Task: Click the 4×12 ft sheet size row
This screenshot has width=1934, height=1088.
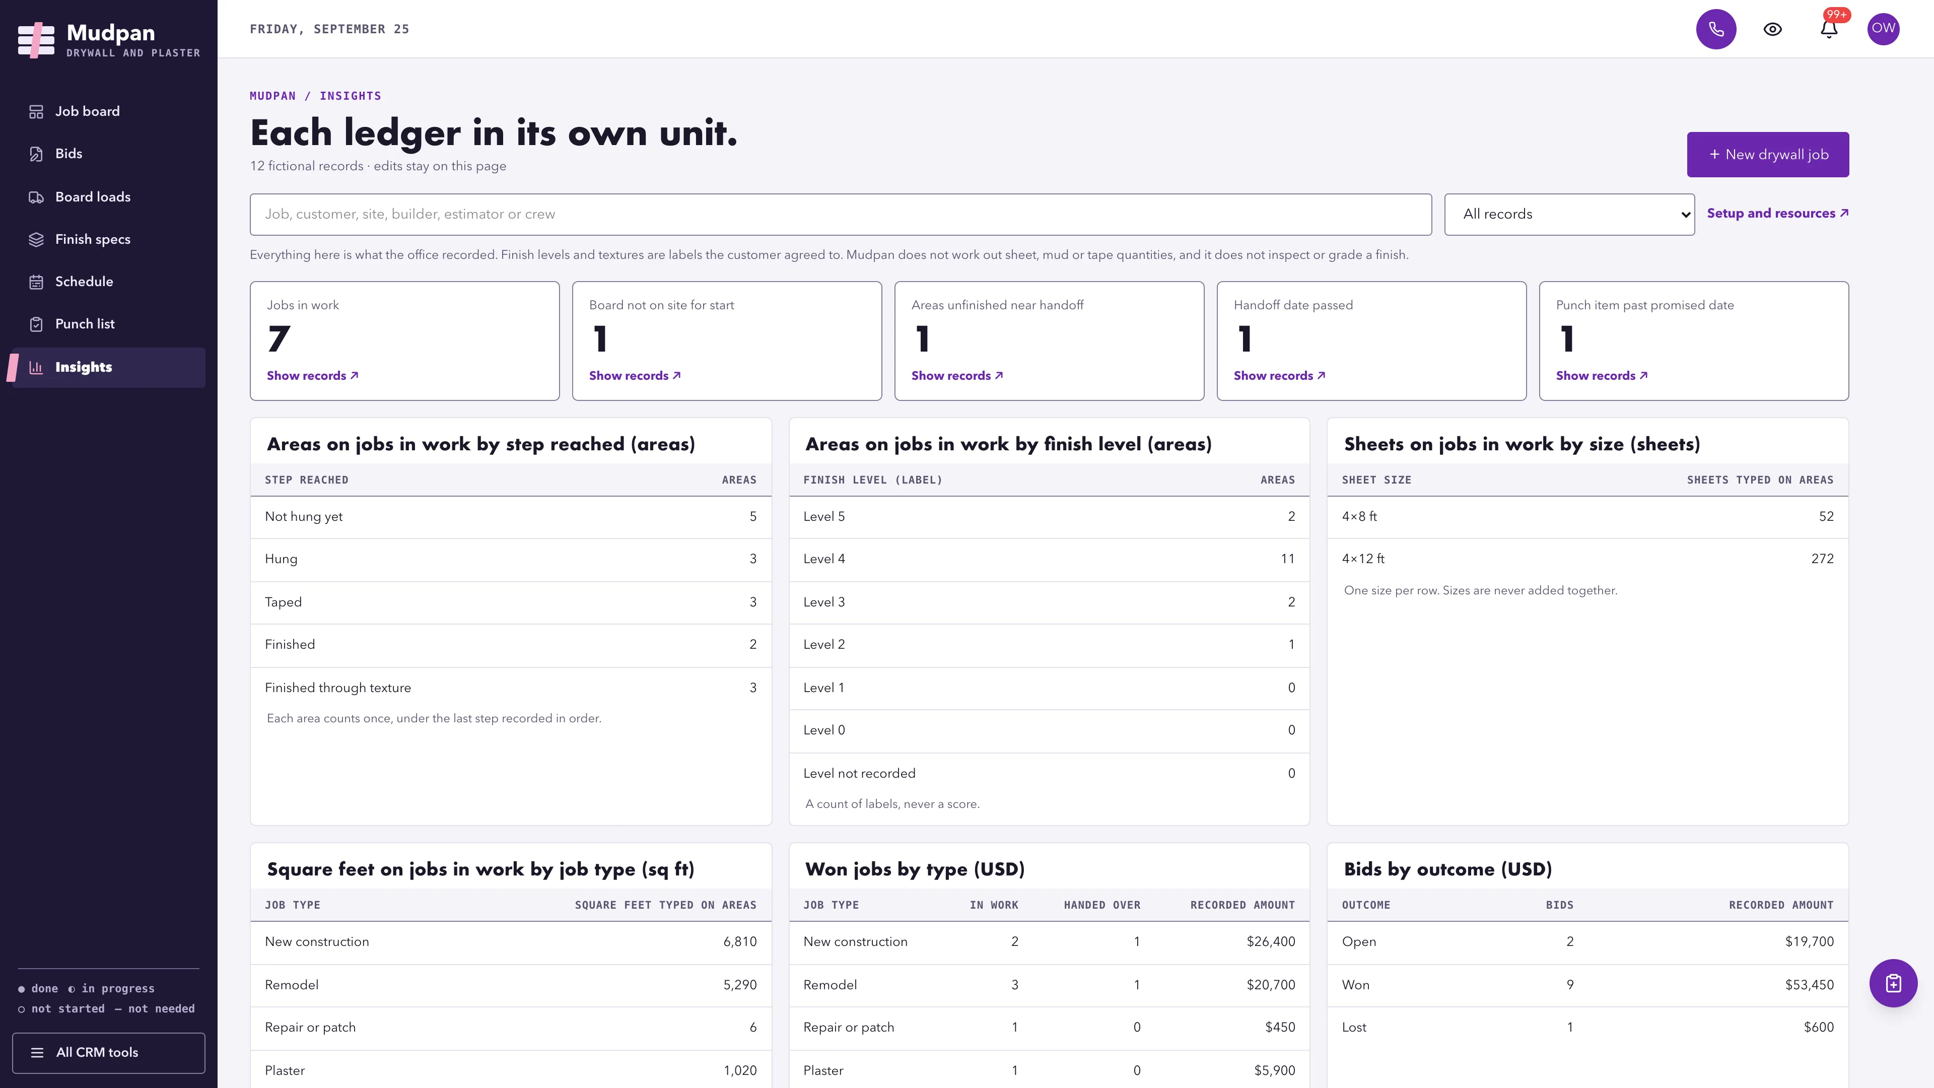Action: [1587, 560]
